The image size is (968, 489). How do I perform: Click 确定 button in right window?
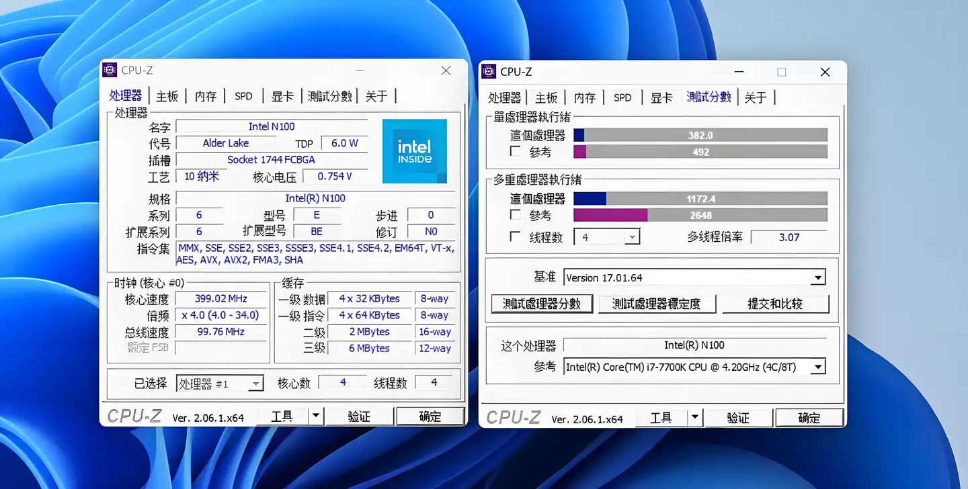[x=809, y=418]
